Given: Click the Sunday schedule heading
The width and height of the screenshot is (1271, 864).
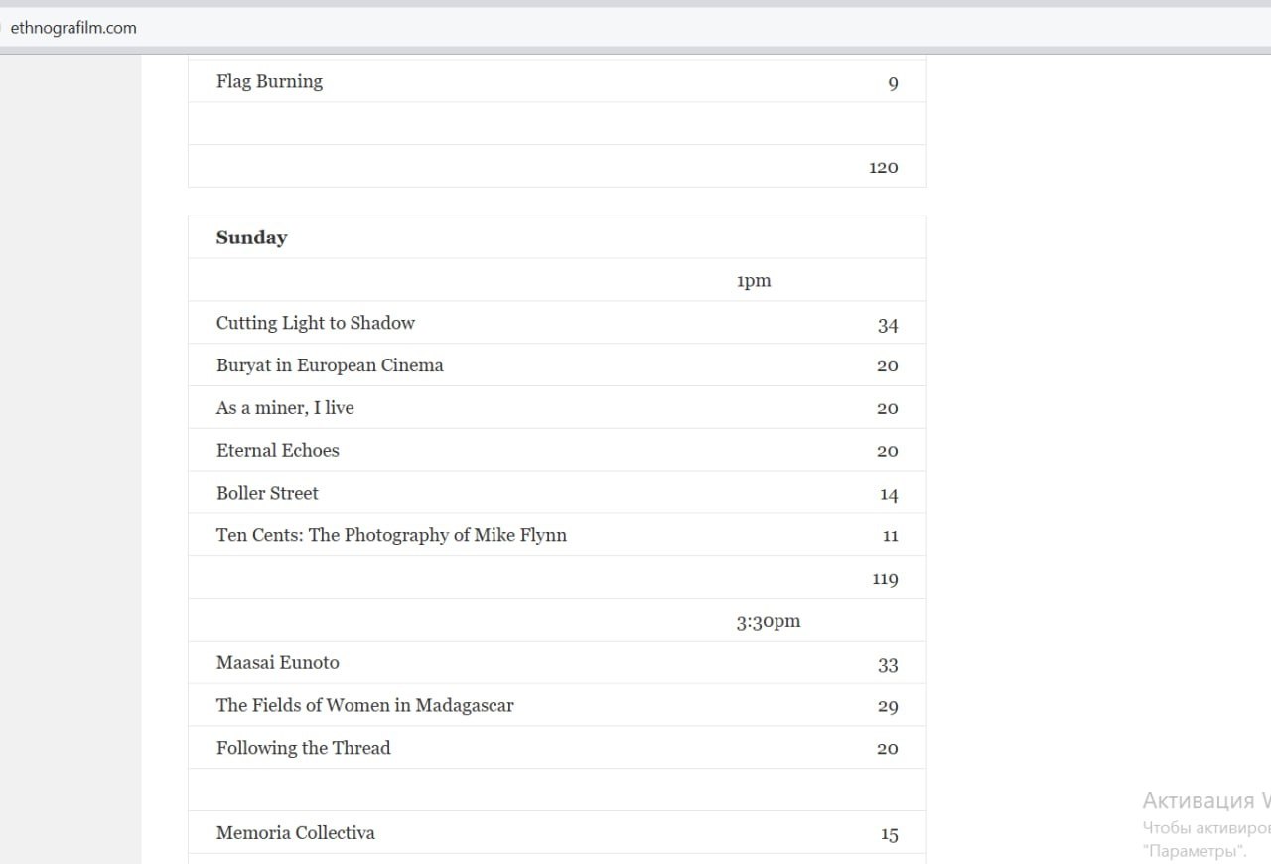Looking at the screenshot, I should [x=251, y=237].
